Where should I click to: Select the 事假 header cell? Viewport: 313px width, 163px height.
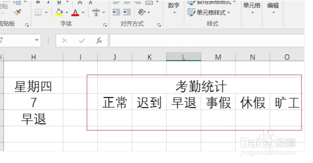point(218,102)
